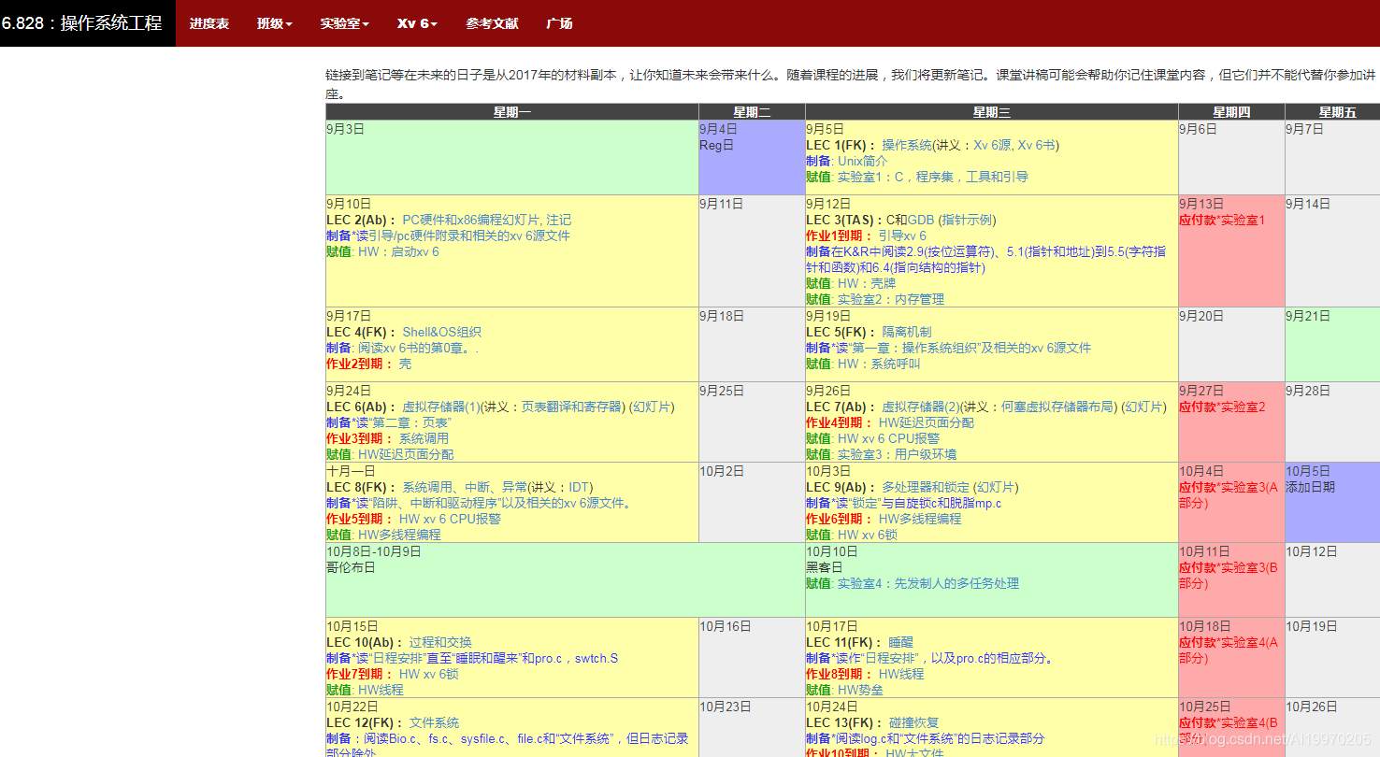Open 实验室1：C，程序集，工具和引导 link

[x=932, y=177]
